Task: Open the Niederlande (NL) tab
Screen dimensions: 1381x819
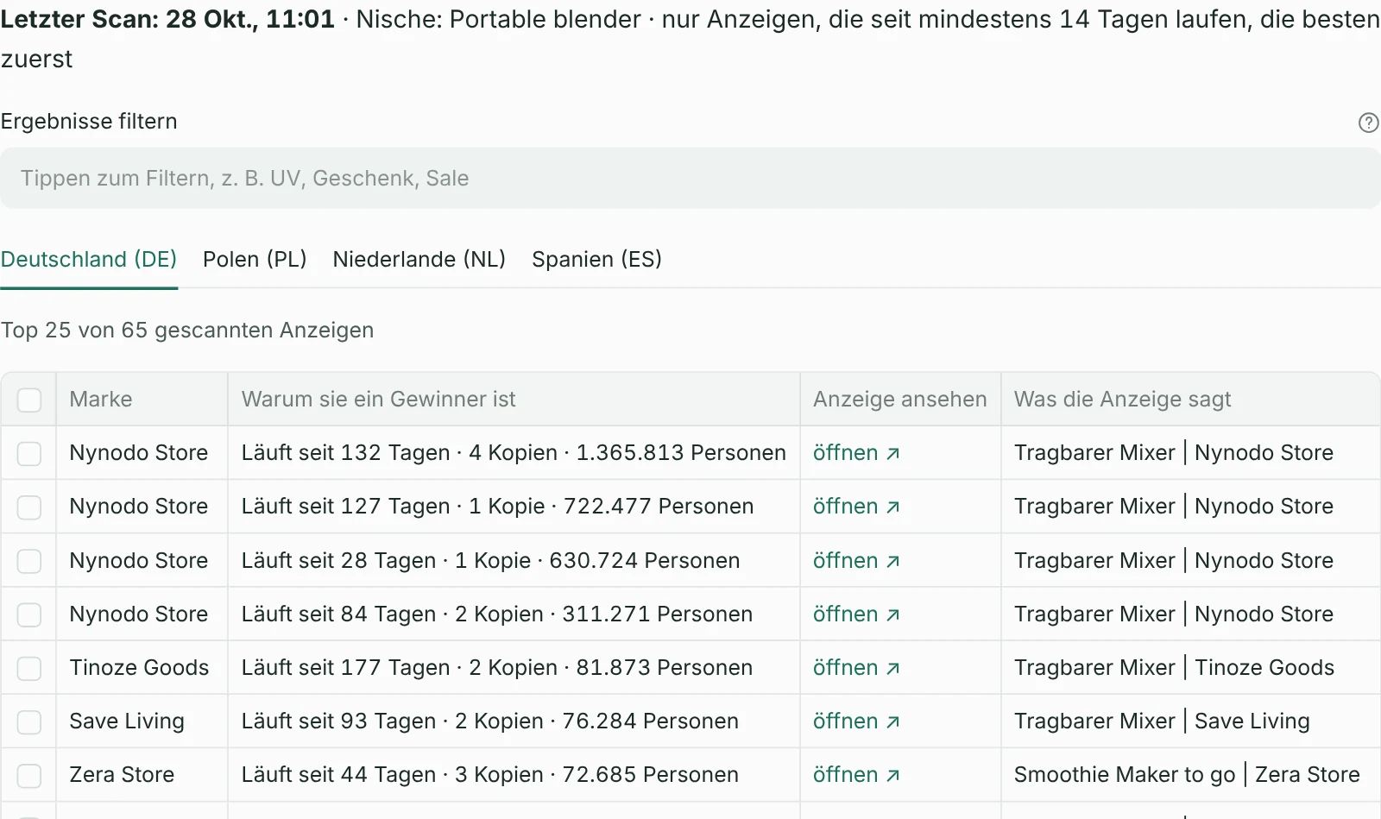Action: point(419,259)
